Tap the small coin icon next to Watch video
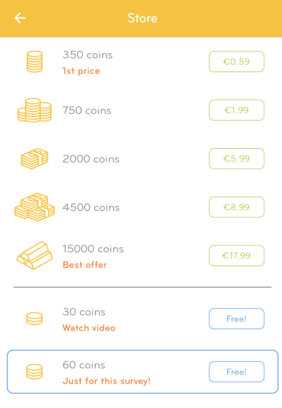This screenshot has height=408, width=282. [x=34, y=318]
